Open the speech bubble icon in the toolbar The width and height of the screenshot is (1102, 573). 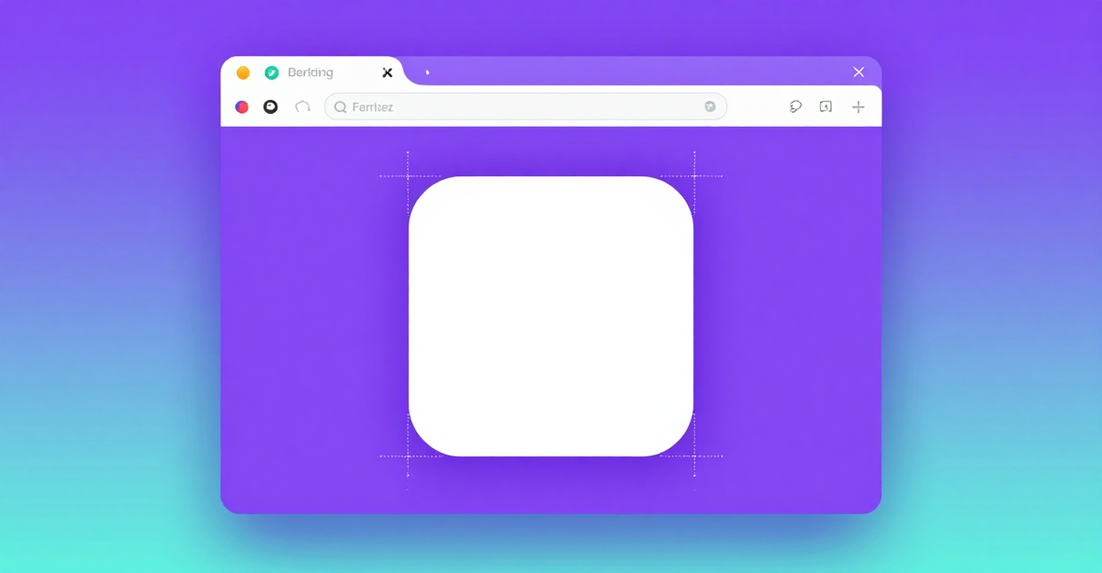[796, 107]
